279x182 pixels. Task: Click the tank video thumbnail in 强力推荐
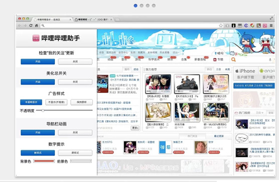point(187,84)
